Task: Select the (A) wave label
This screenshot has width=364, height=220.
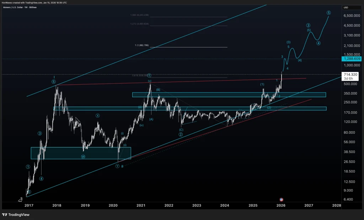Action: [151, 119]
